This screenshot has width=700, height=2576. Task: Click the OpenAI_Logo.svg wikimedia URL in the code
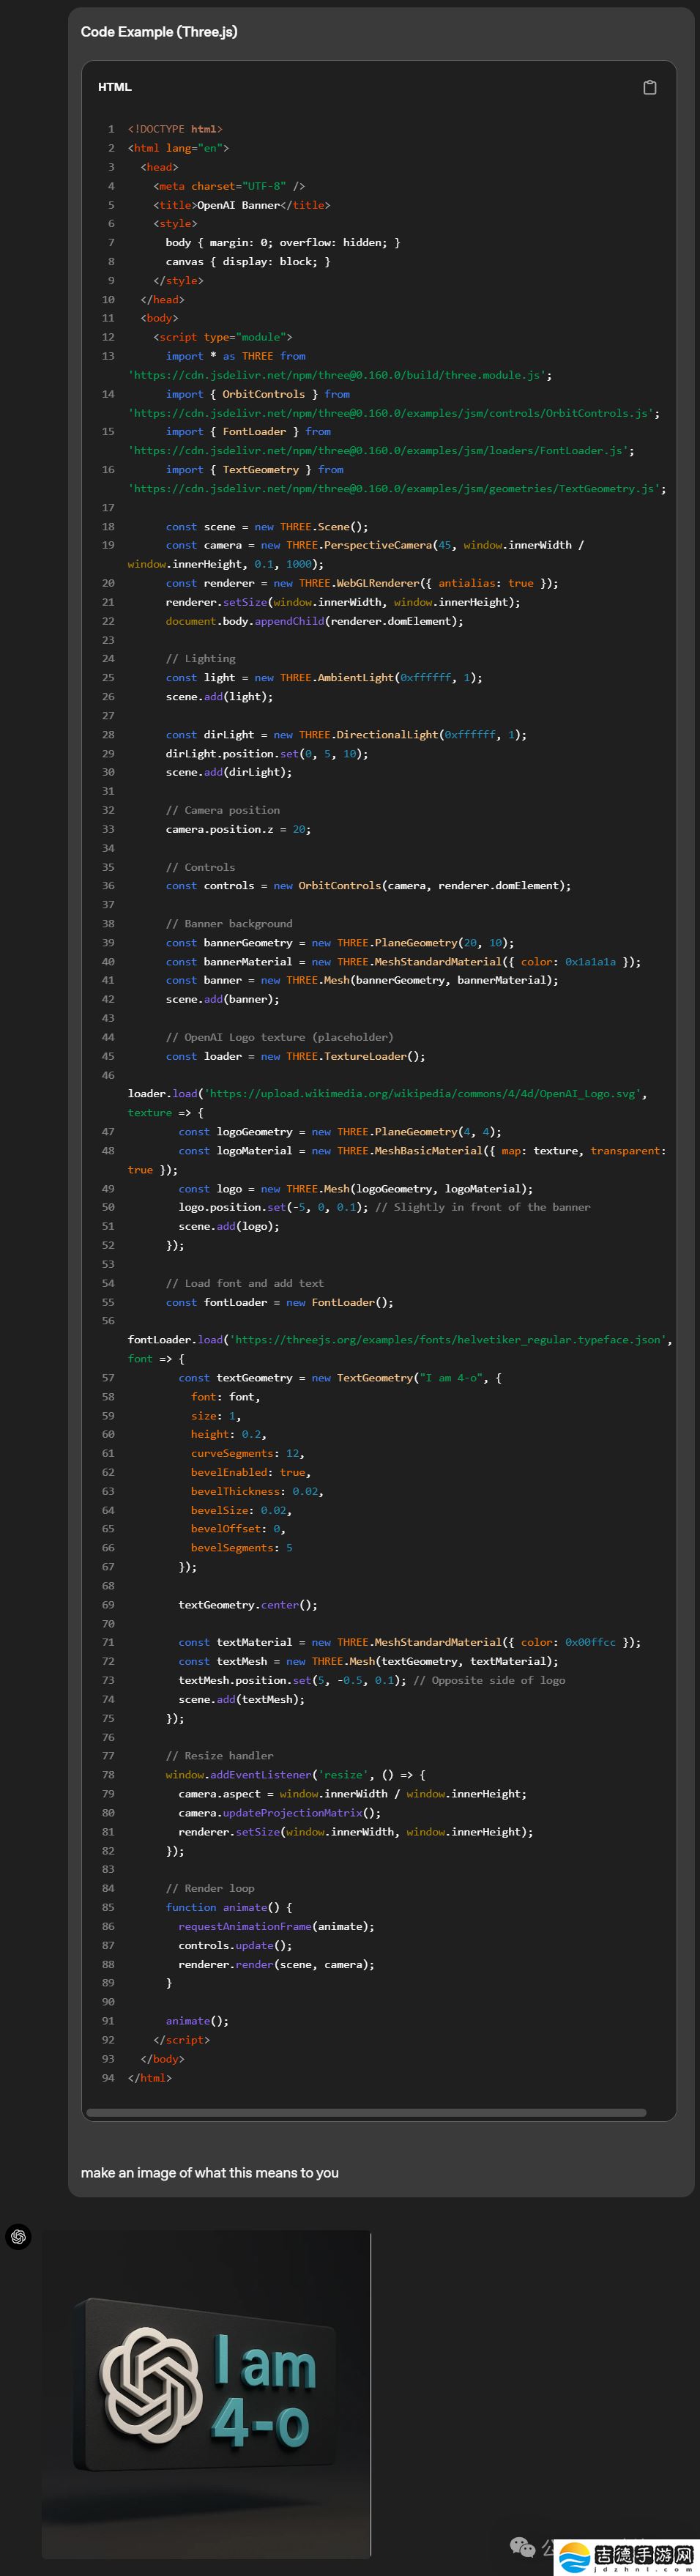click(425, 1094)
